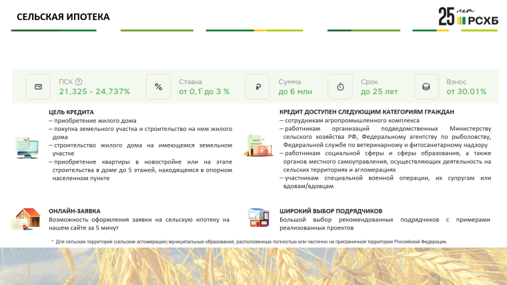Click the coins stack icon beside Взнос

[426, 87]
